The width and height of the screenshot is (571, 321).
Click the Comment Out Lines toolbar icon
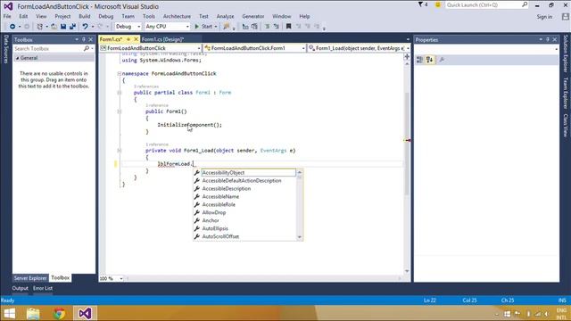[x=267, y=27]
